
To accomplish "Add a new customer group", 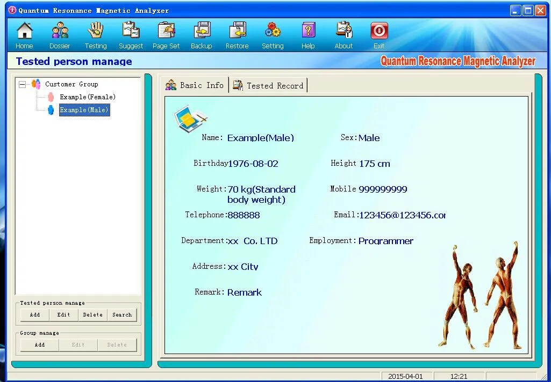I will coord(39,345).
